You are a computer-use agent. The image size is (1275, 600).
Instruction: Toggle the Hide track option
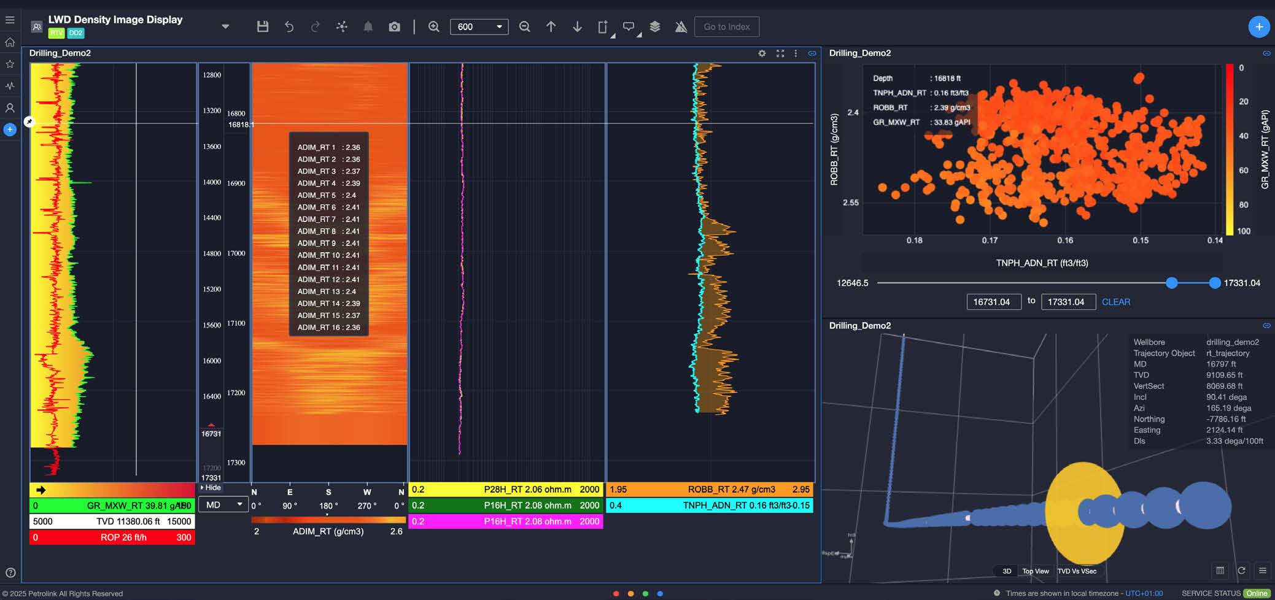[x=211, y=488]
